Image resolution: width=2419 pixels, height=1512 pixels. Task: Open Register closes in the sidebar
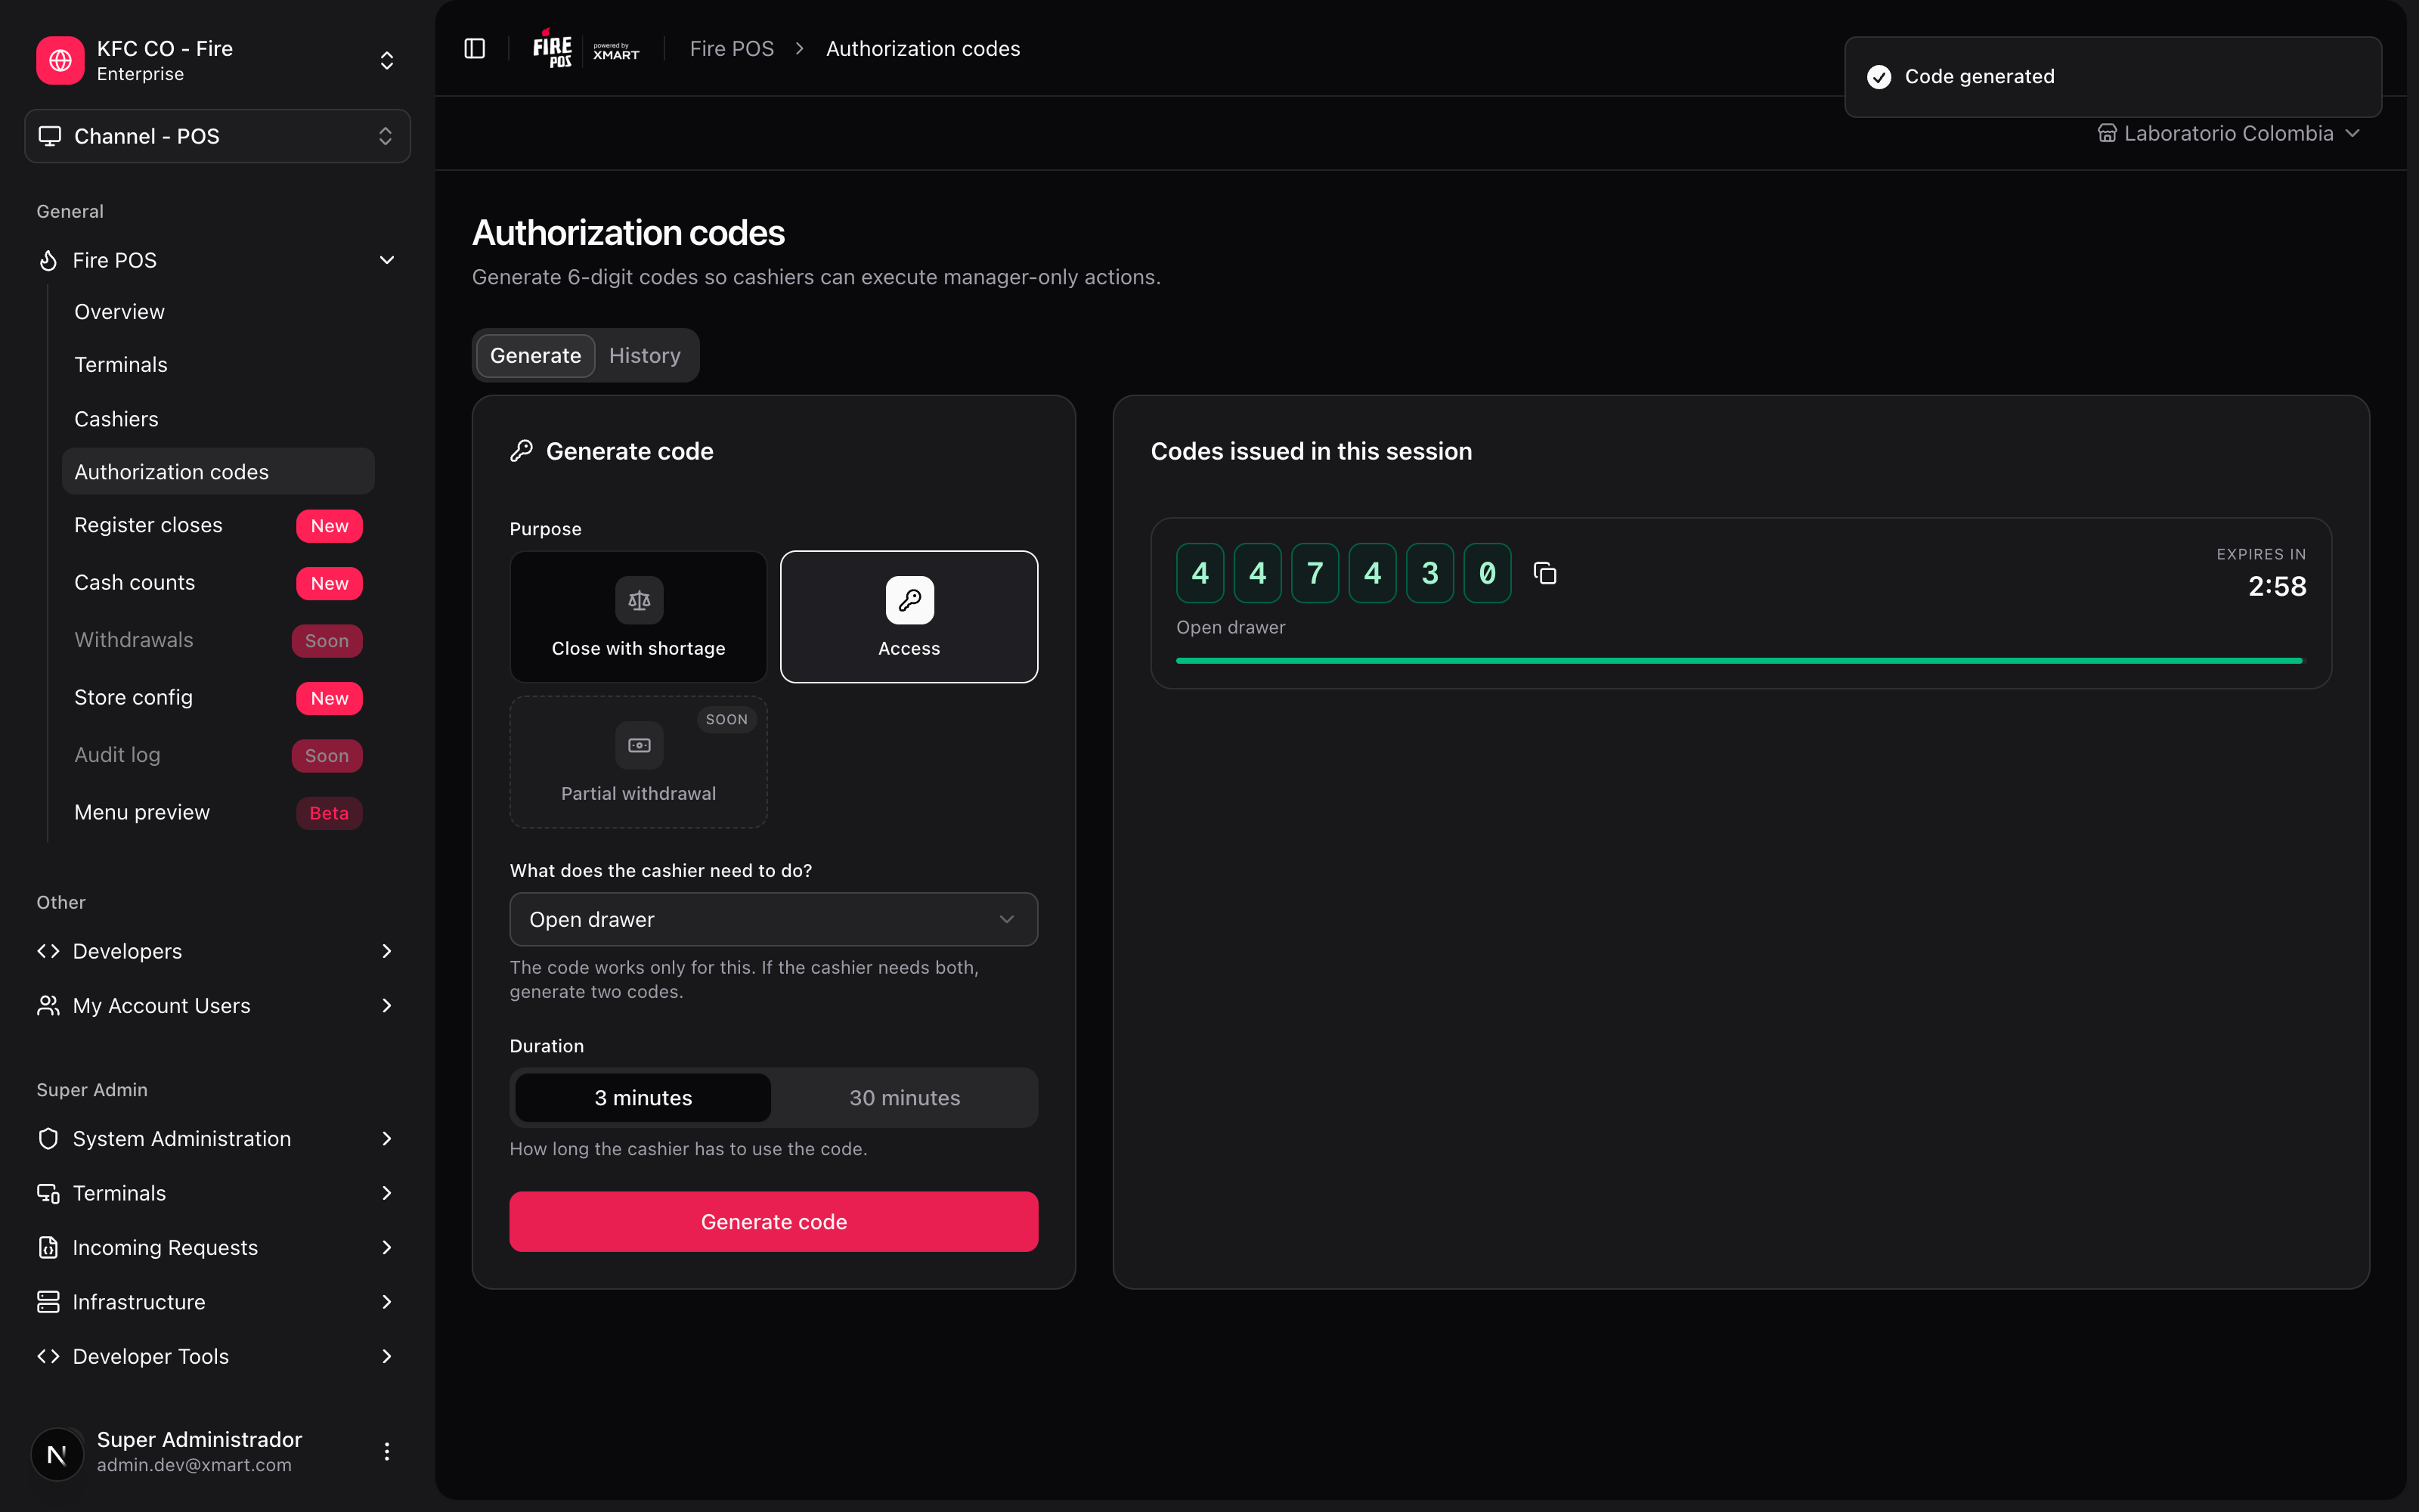[x=218, y=525]
